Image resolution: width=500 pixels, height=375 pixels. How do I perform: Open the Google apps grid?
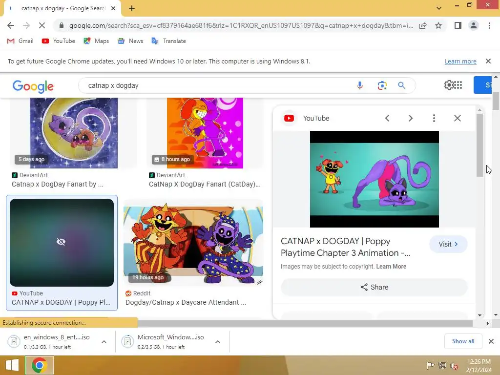pos(458,85)
